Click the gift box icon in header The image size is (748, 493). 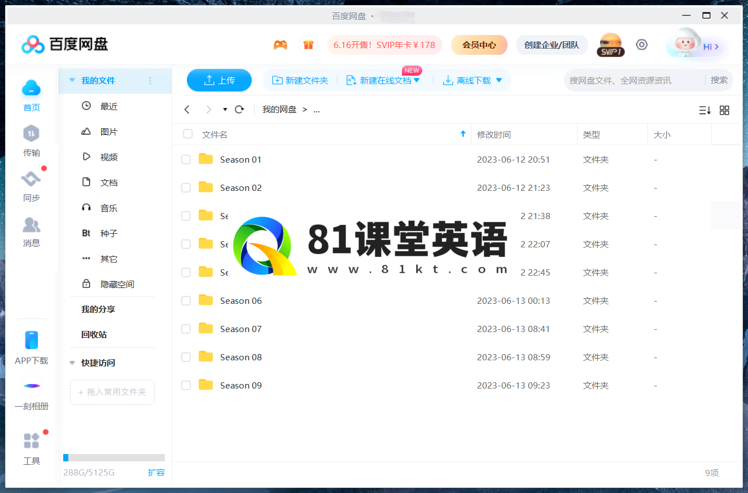[x=308, y=45]
